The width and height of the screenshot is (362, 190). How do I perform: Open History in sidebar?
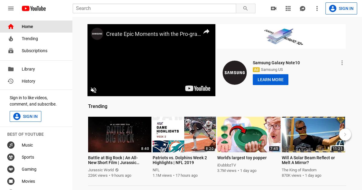pos(36,81)
